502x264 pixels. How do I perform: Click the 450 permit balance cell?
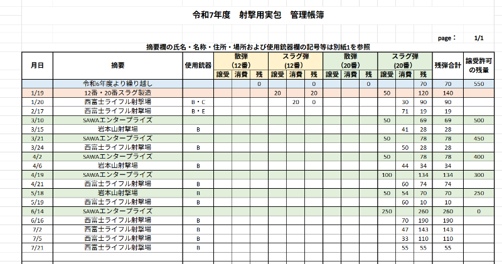(479, 139)
